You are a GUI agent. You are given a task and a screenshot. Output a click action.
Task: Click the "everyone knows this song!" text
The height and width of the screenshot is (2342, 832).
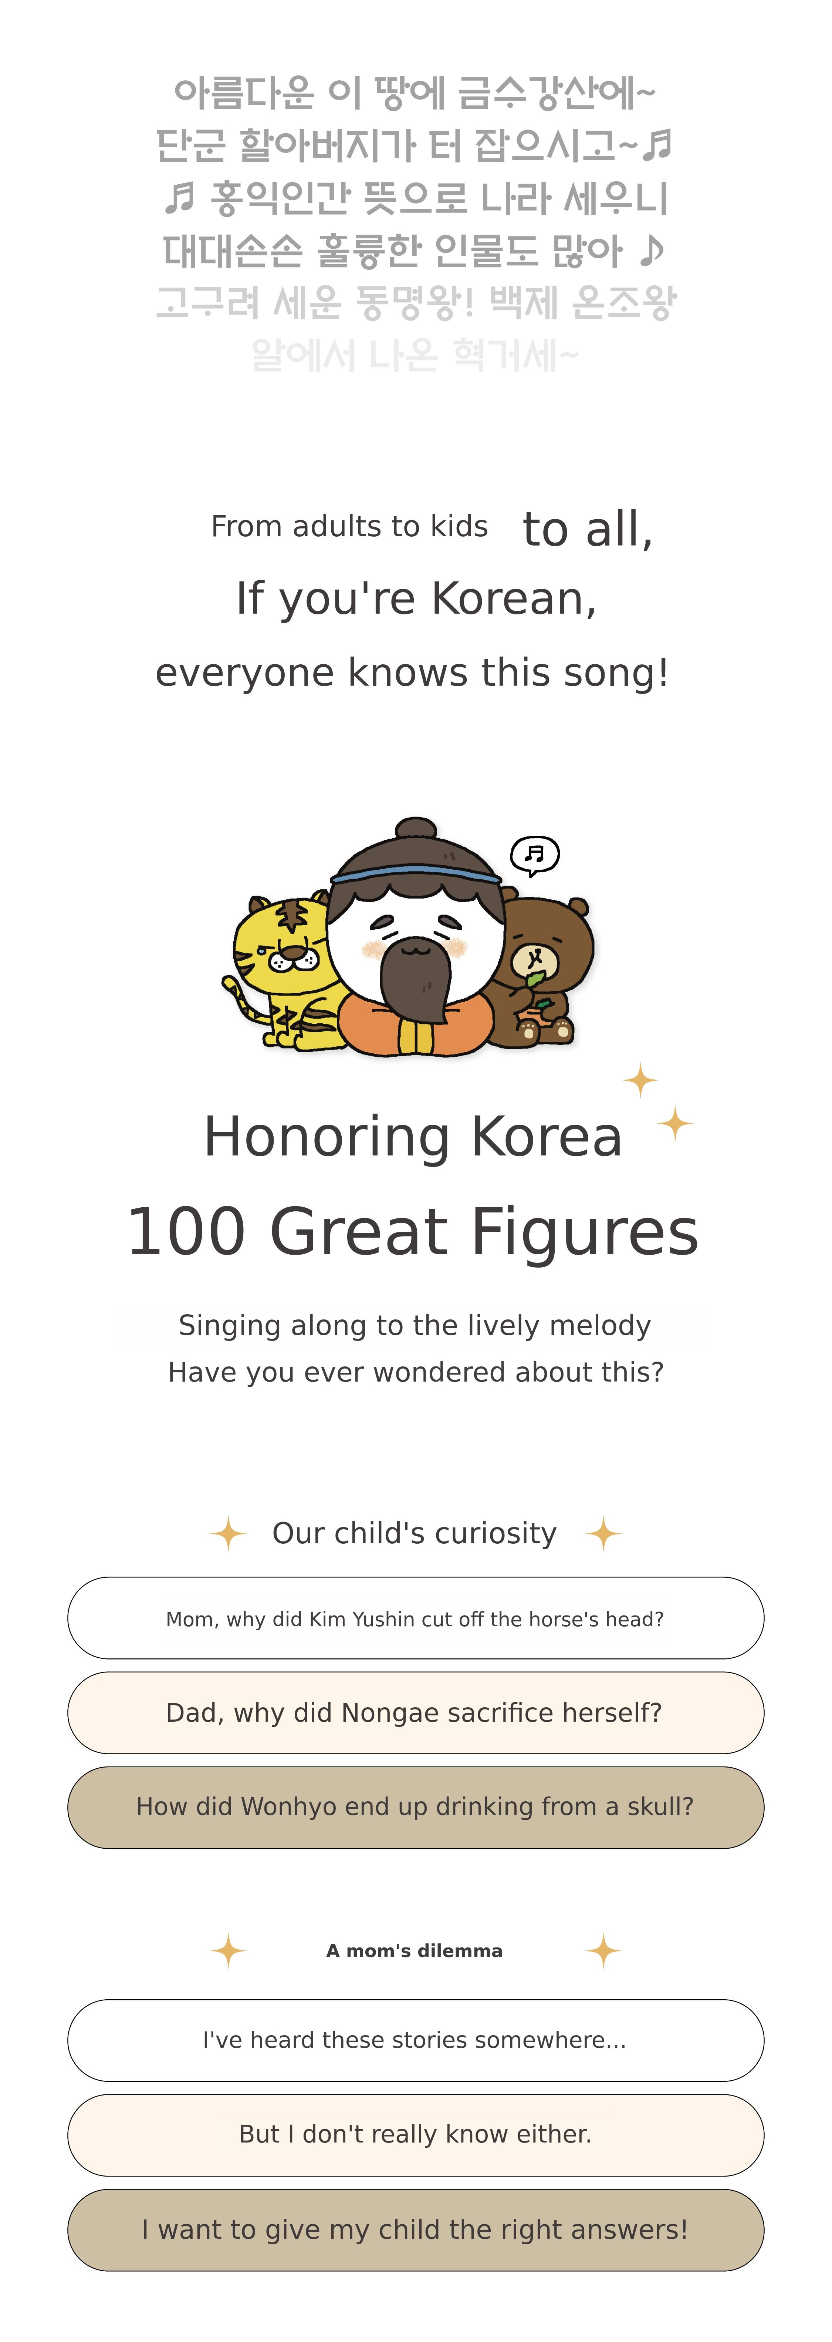point(413,674)
